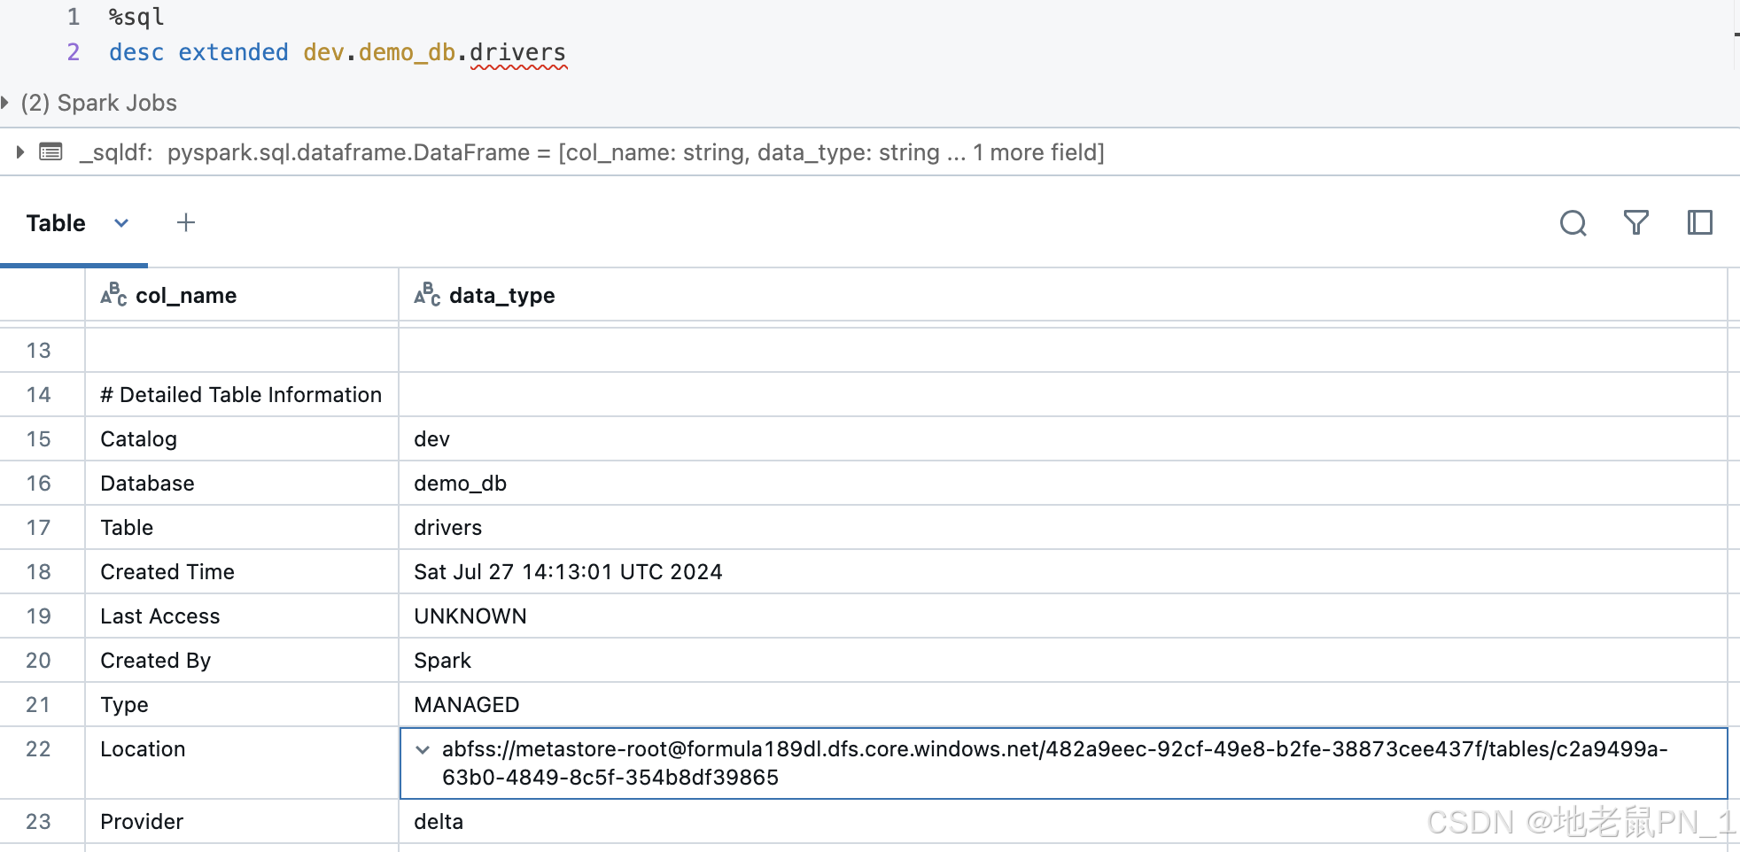Click the data_type column header

501,295
